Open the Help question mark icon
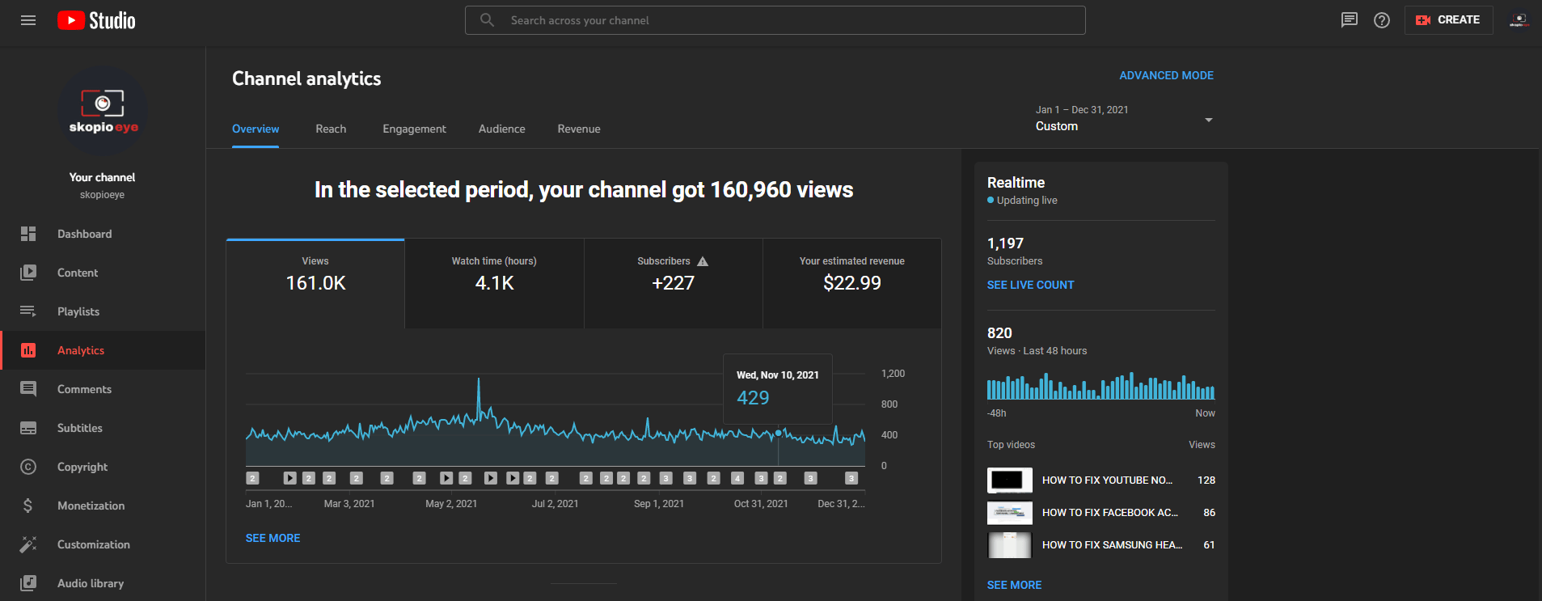 (1382, 20)
